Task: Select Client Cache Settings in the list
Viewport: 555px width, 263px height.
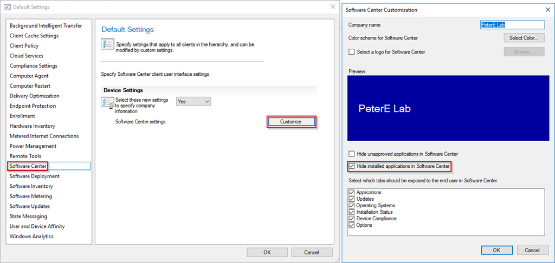Action: tap(34, 36)
